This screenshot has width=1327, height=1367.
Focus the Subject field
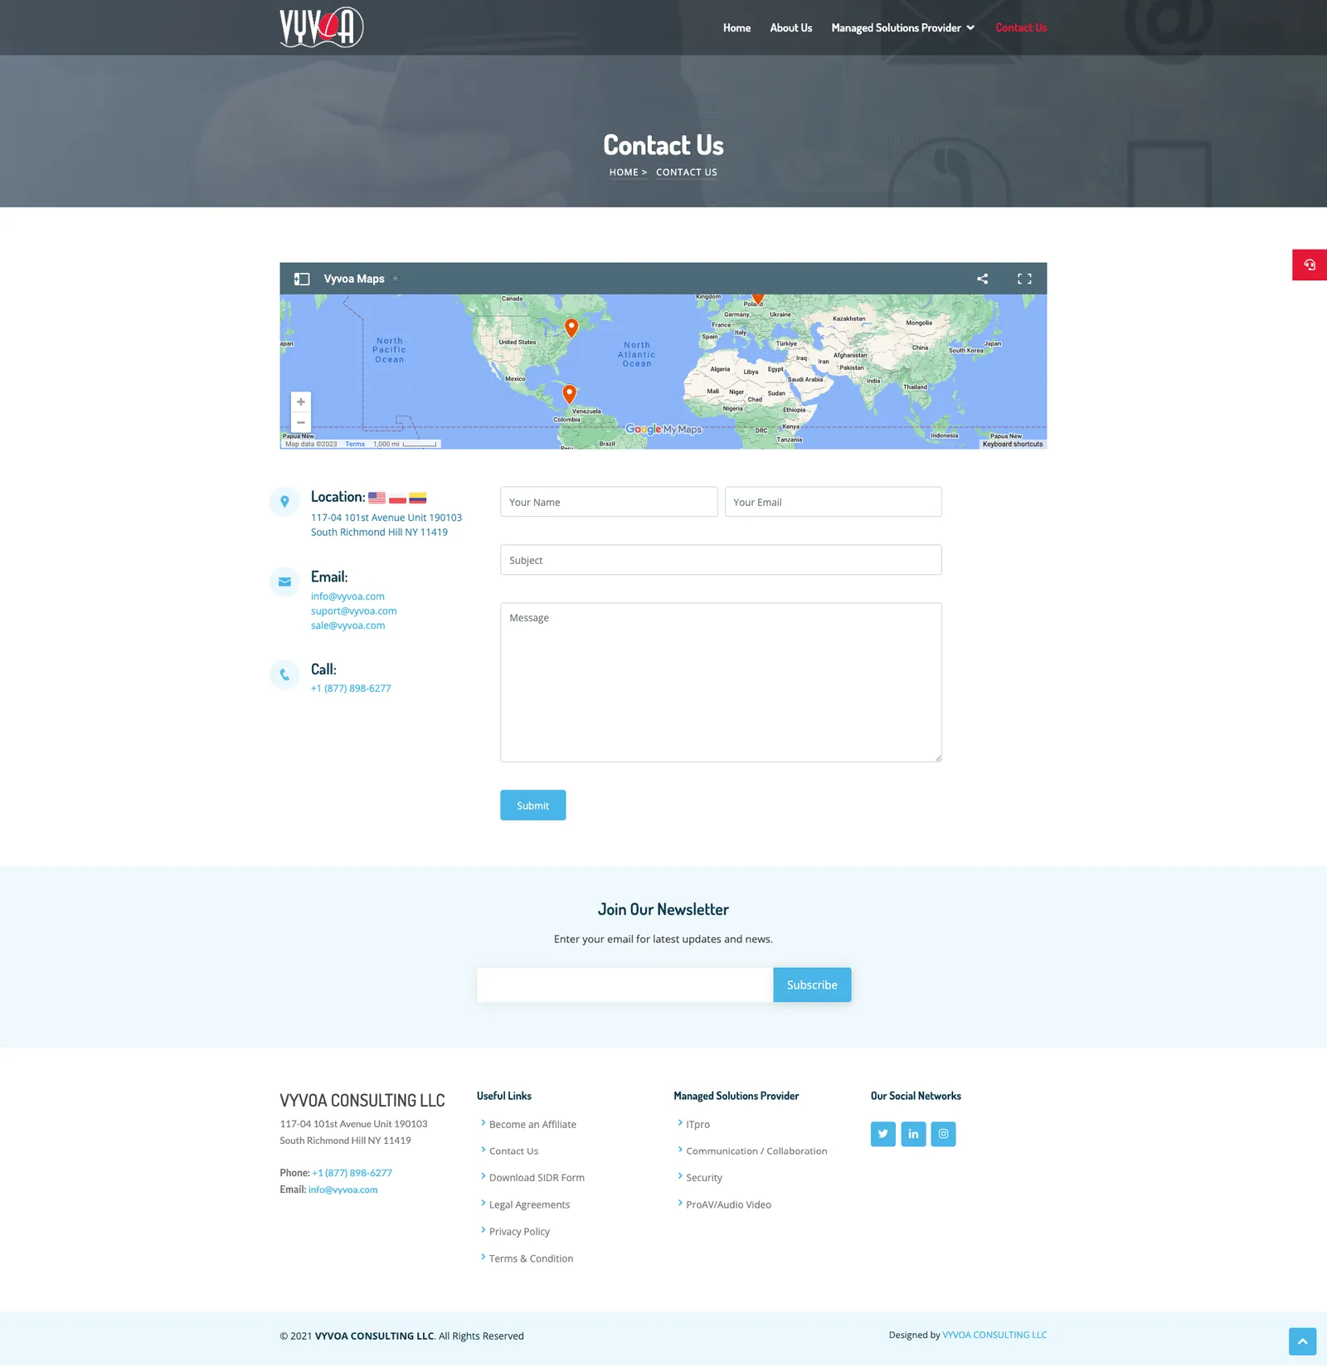pyautogui.click(x=721, y=560)
